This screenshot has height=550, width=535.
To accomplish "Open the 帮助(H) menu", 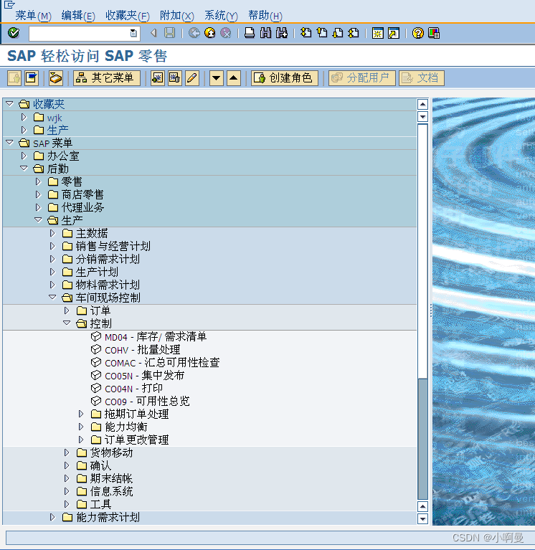I will (x=265, y=16).
